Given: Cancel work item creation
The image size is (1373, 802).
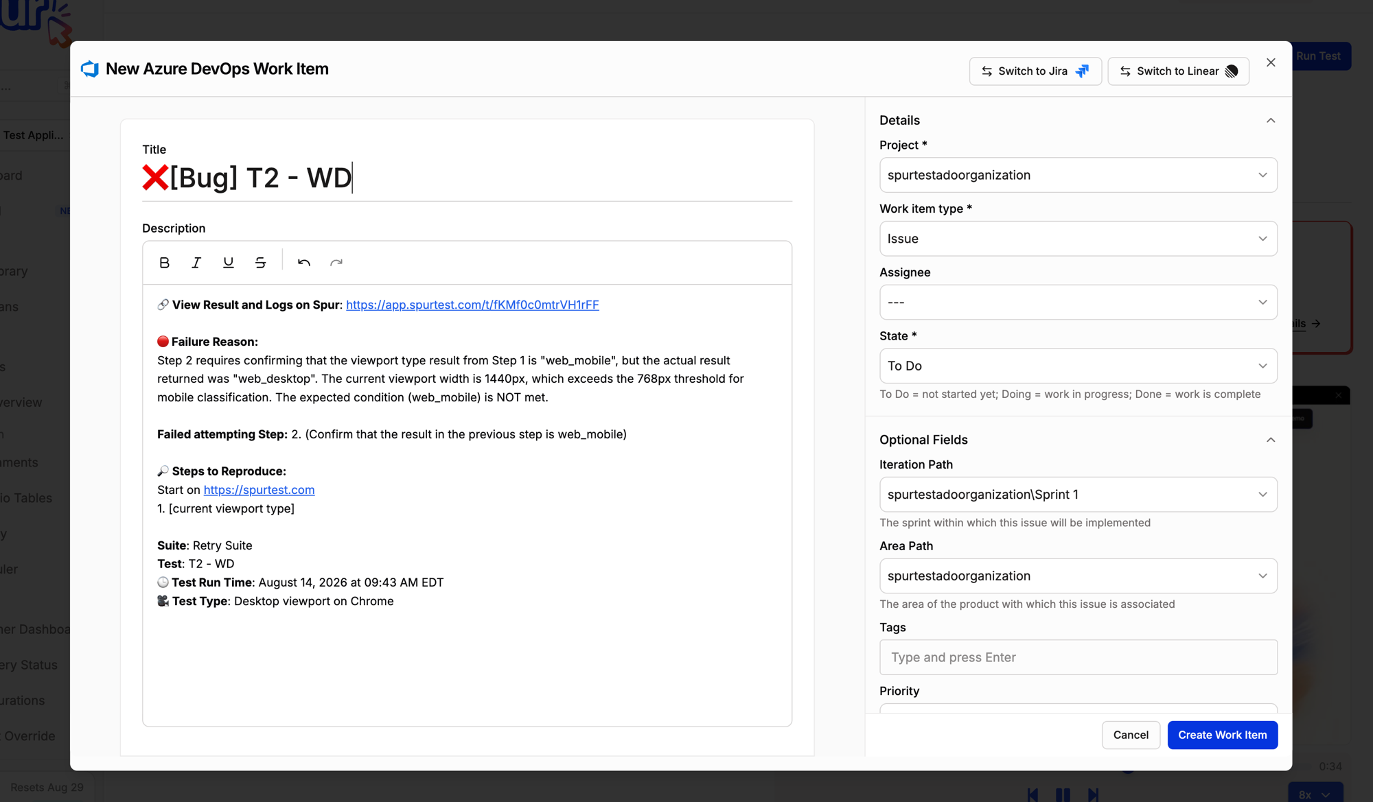Looking at the screenshot, I should [1131, 735].
